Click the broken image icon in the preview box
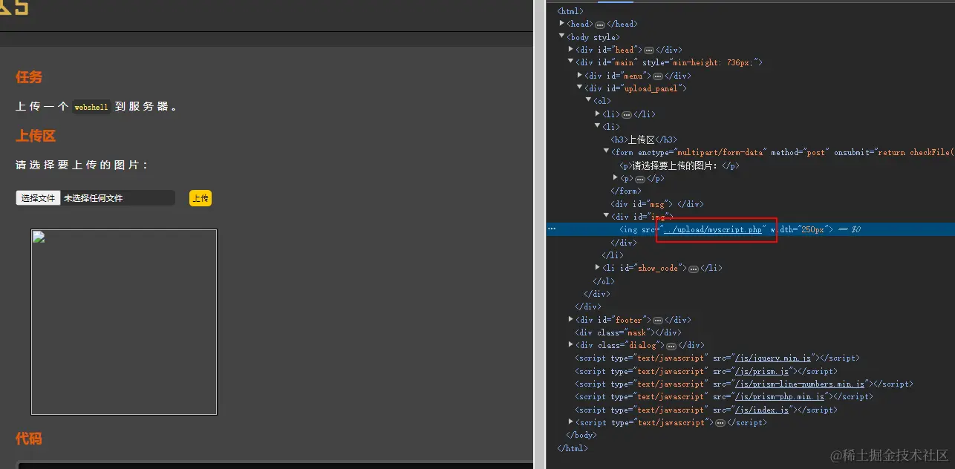 [39, 237]
